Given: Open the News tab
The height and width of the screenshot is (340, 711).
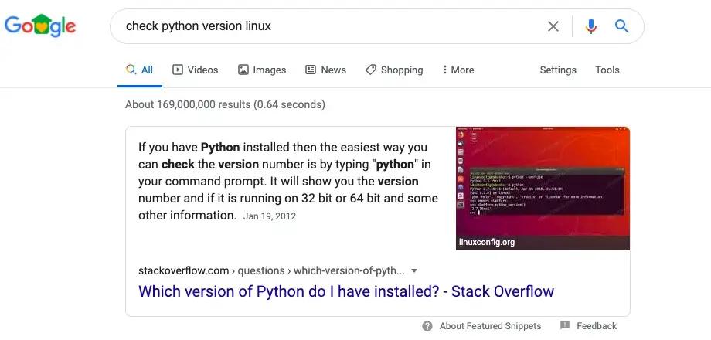Looking at the screenshot, I should pyautogui.click(x=325, y=70).
